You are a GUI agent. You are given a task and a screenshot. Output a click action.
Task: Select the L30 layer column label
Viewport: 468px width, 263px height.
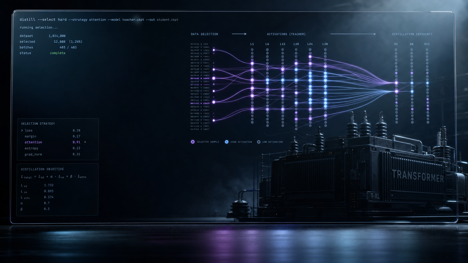[x=325, y=44]
